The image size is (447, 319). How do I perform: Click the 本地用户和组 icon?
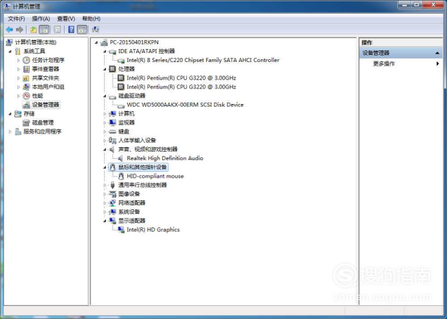pos(26,87)
